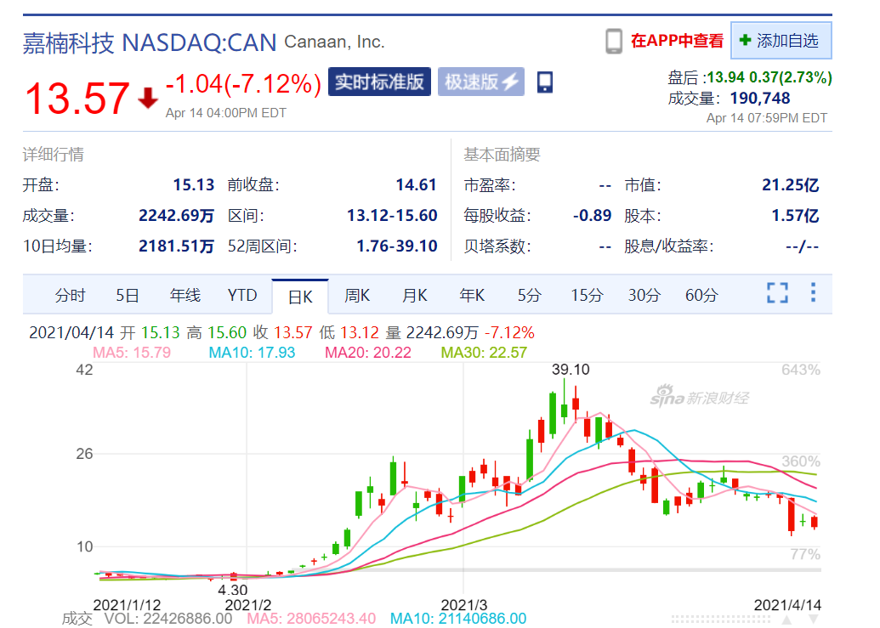Screen dimensions: 880x628
Task: Add the stock via 添加自选 button
Action: [x=781, y=41]
